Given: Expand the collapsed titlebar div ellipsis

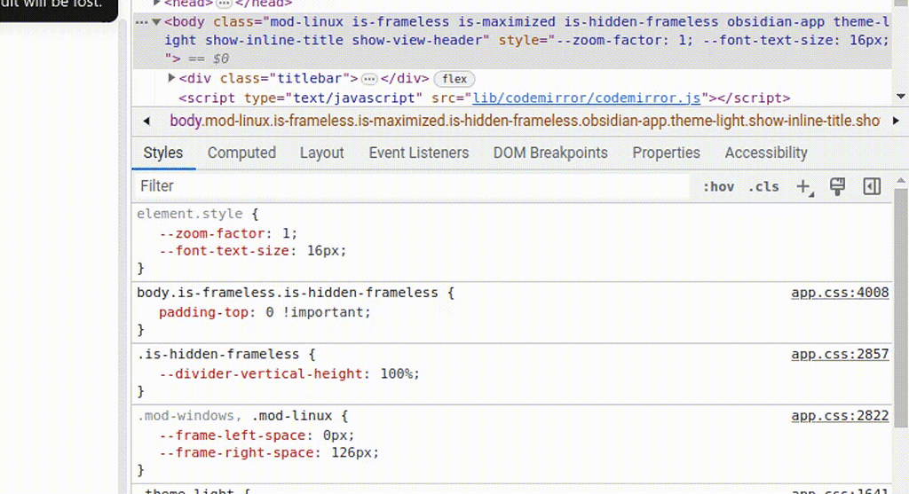Looking at the screenshot, I should 369,79.
